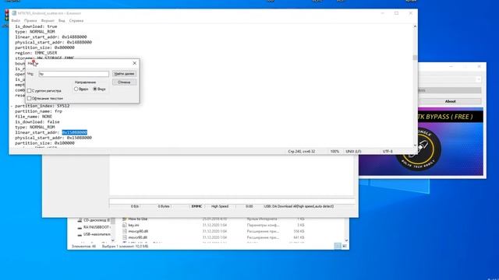Click the UNIX (LF) status bar entry
The width and height of the screenshot is (499, 280).
(353, 152)
